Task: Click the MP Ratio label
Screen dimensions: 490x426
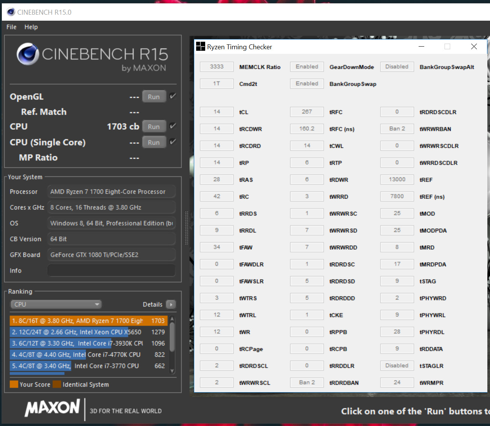Action: pyautogui.click(x=38, y=158)
